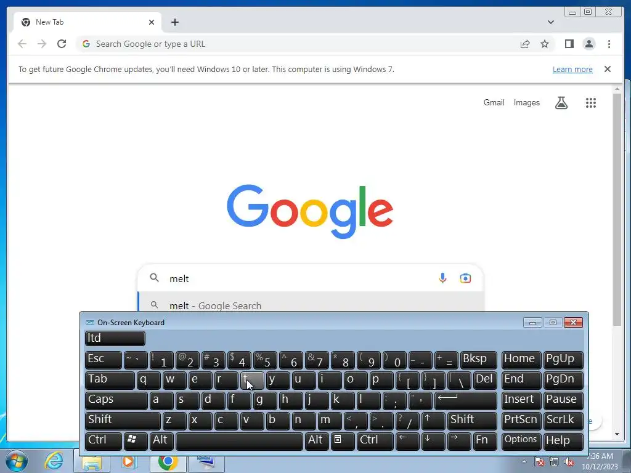Click the Del key on On-Screen Keyboard
This screenshot has width=631, height=473.
click(485, 381)
